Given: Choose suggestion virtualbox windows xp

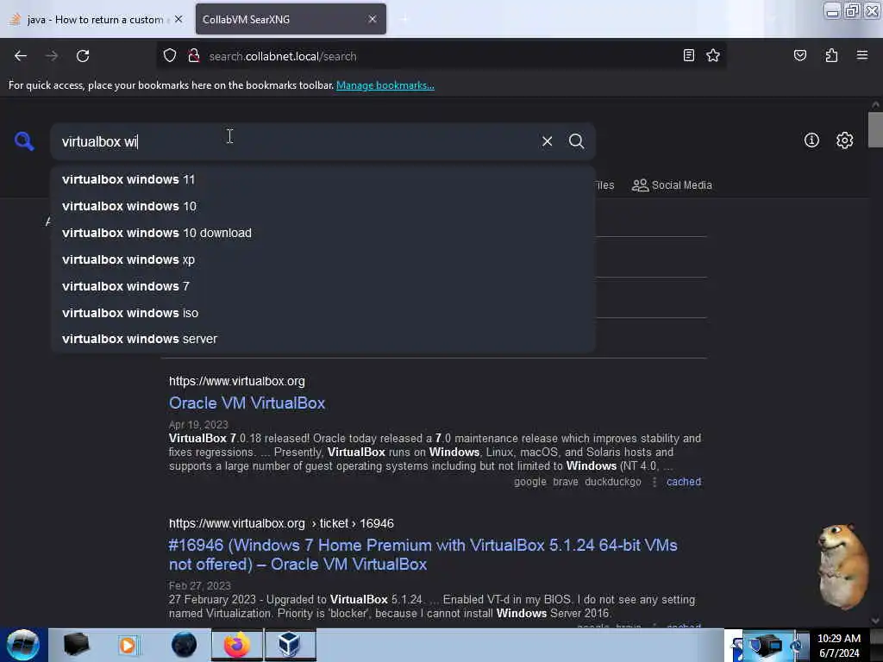Looking at the screenshot, I should [x=323, y=259].
